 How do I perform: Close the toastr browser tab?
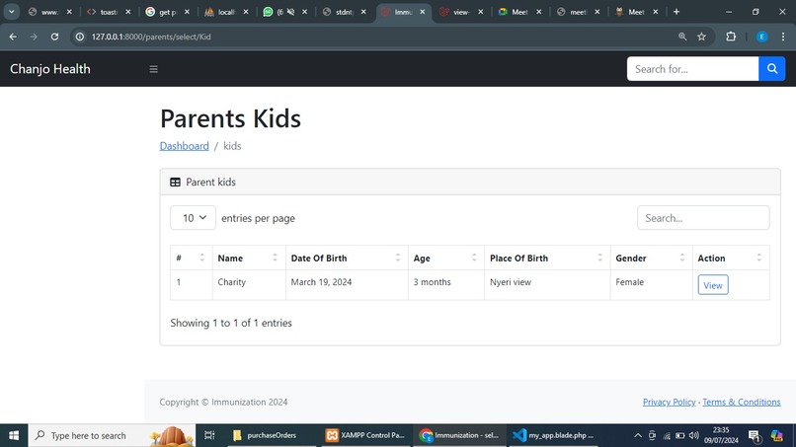coord(128,12)
